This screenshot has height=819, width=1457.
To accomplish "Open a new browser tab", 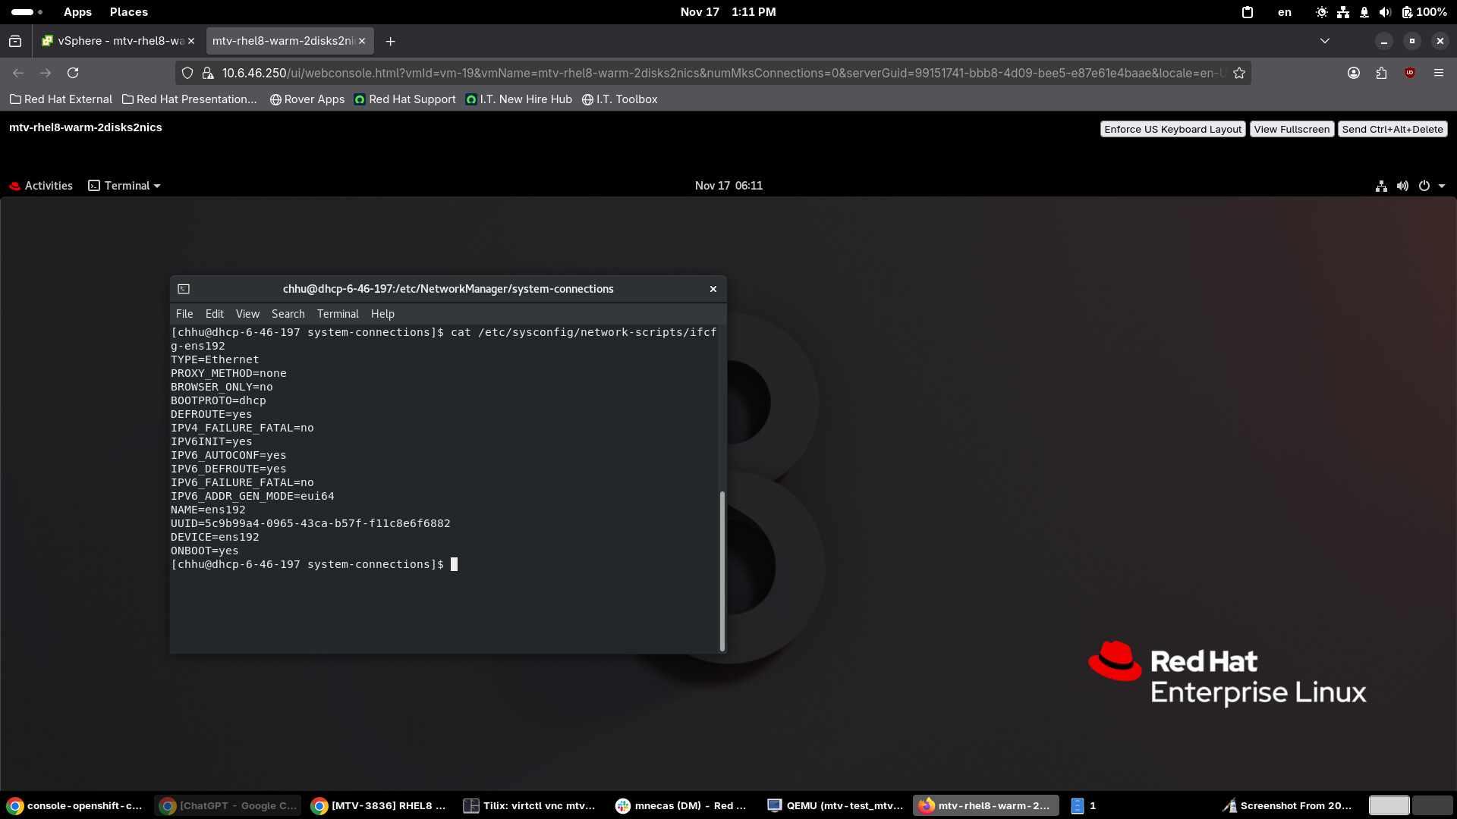I will 390,41.
